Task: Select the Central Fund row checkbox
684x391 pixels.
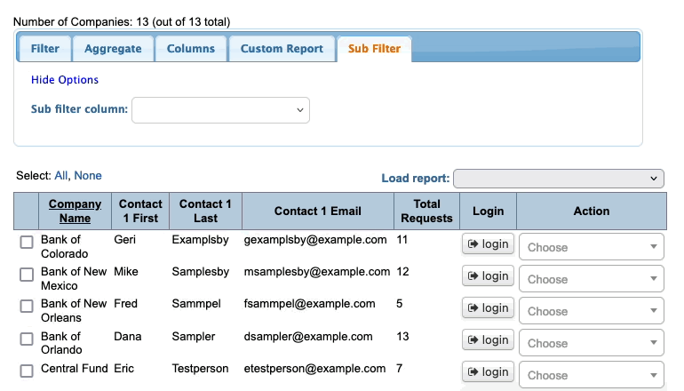Action: click(x=27, y=371)
